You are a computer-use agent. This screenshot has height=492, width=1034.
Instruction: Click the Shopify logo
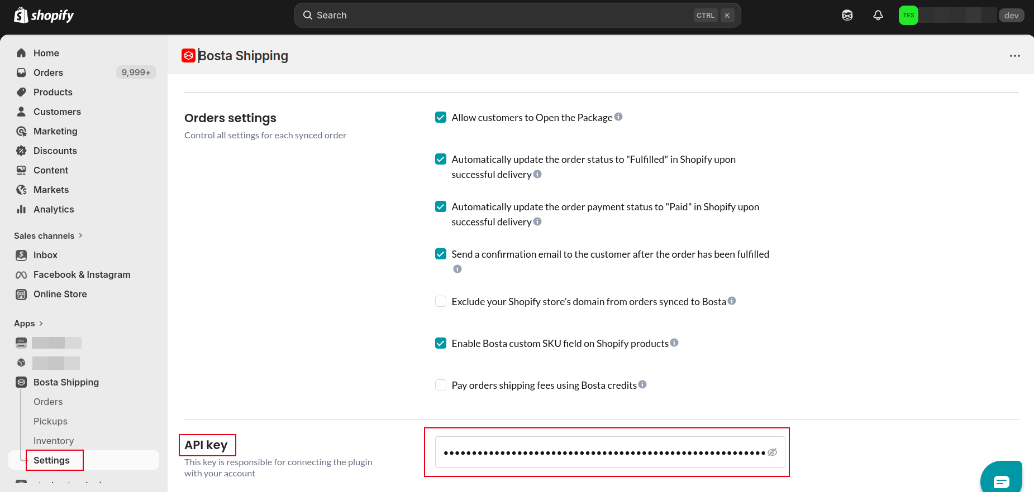coord(44,15)
